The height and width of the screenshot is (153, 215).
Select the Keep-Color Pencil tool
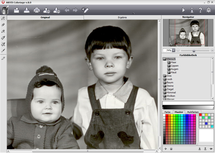click(3, 31)
